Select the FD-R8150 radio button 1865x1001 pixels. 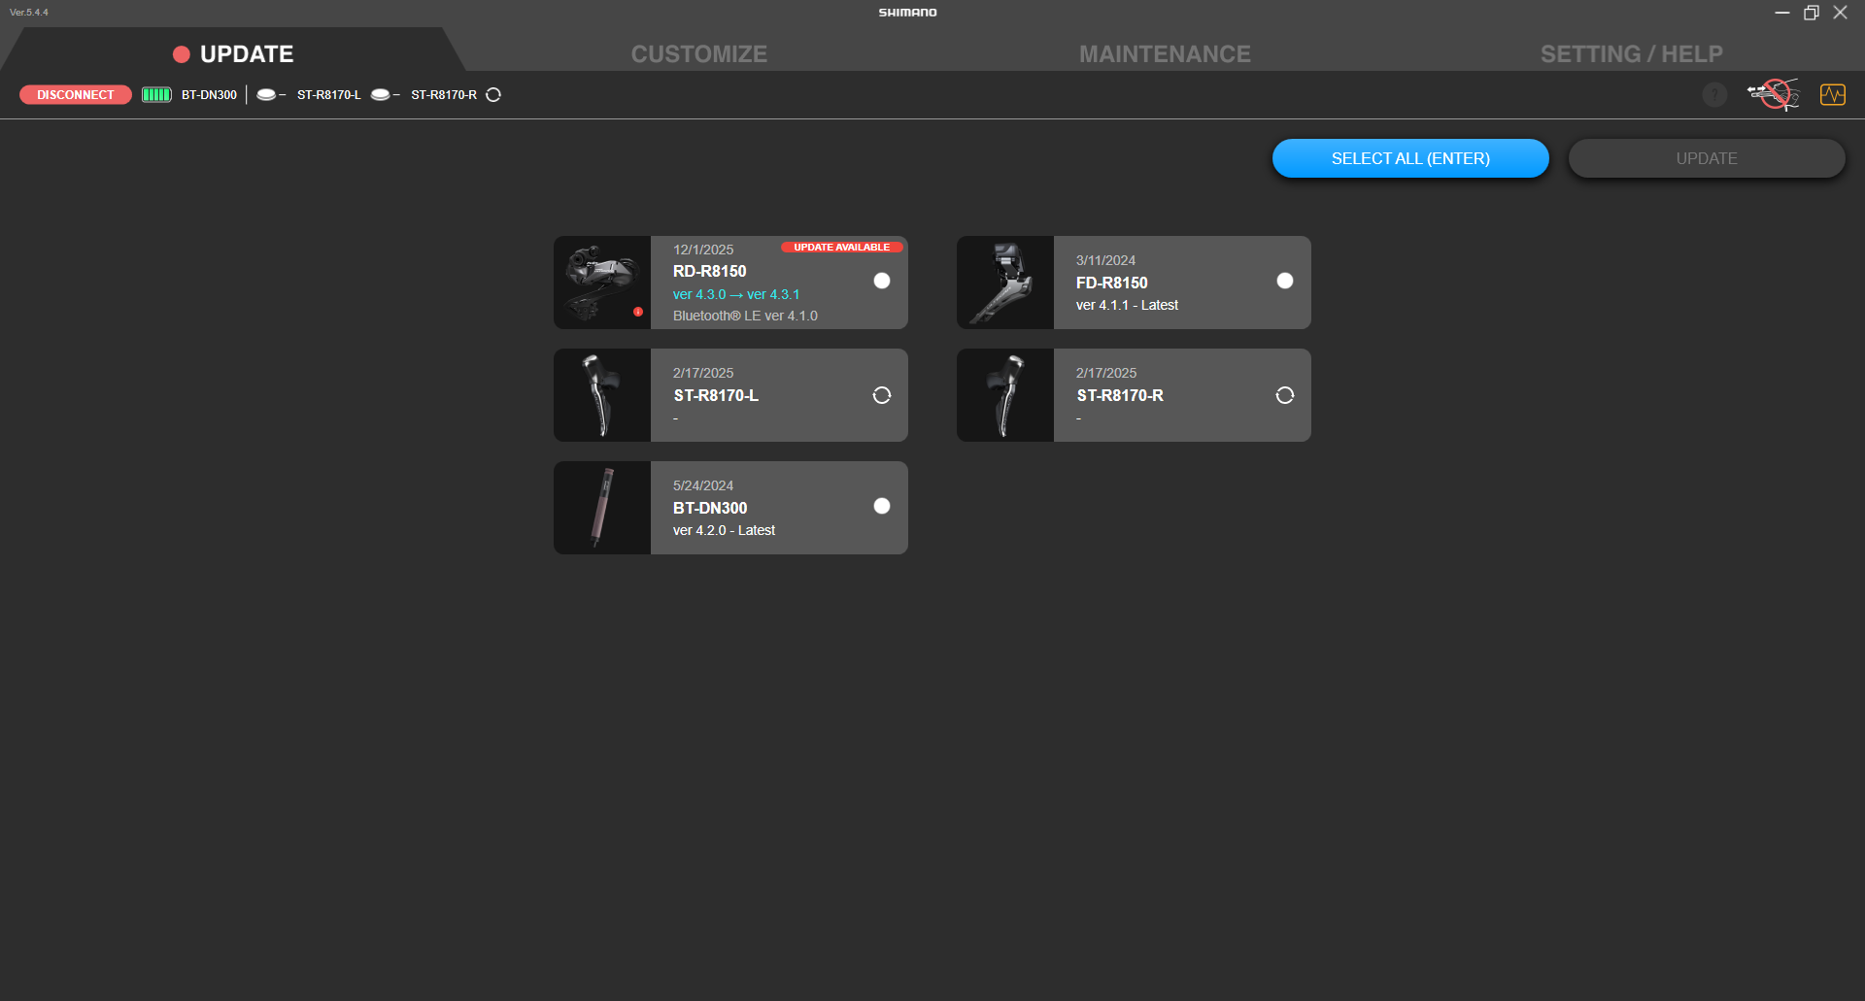pyautogui.click(x=1284, y=282)
